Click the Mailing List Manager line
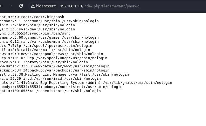 click(x=64, y=75)
